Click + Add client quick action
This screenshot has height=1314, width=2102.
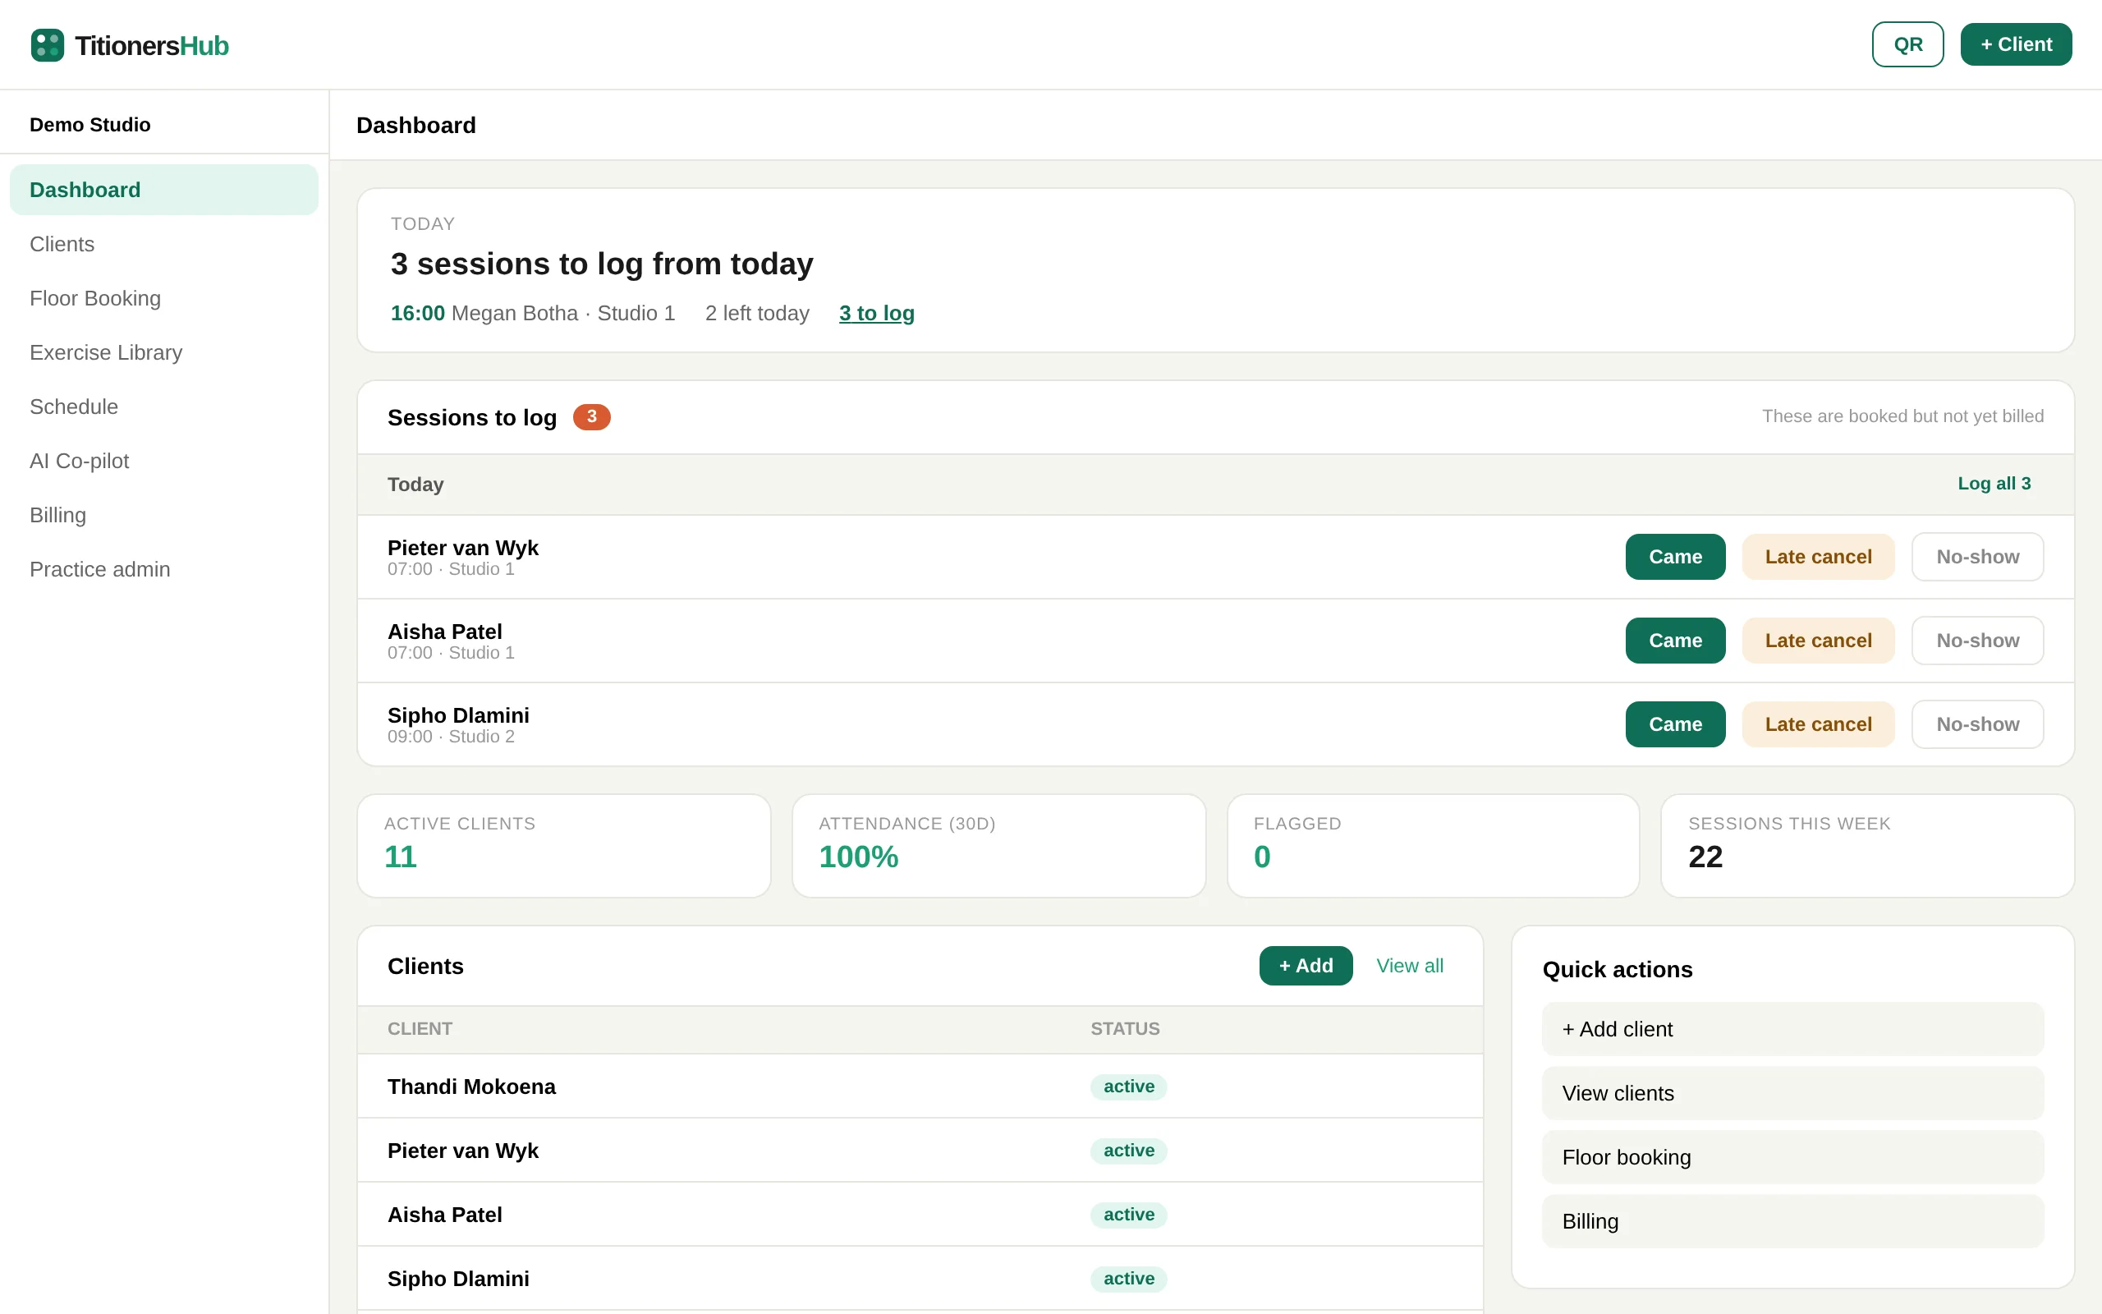[1792, 1029]
